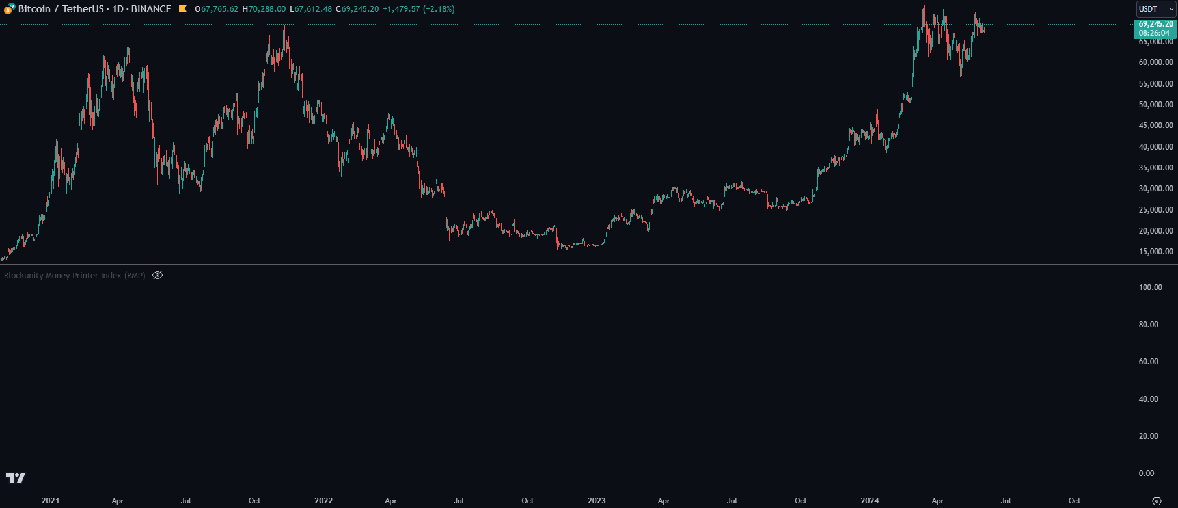
Task: Click the 60.00 indicator scale label
Action: pos(1149,362)
